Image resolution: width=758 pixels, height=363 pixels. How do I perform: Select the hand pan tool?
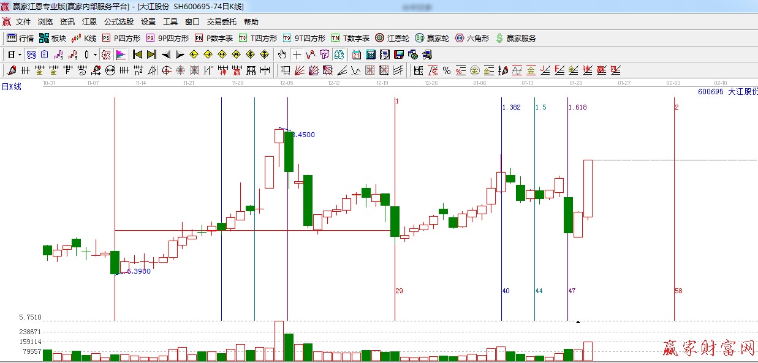point(282,54)
